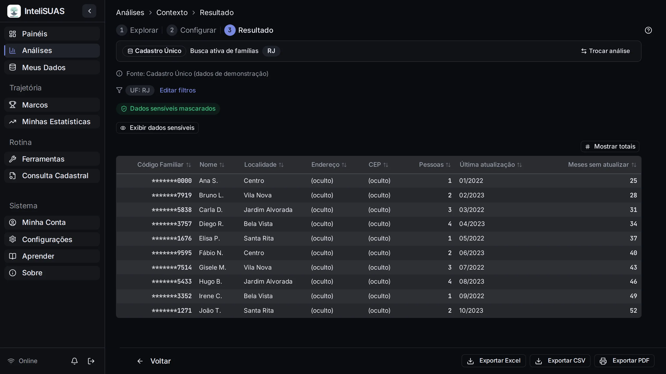Open Ferramentas in the sidebar
Viewport: 666px width, 374px height.
point(52,159)
